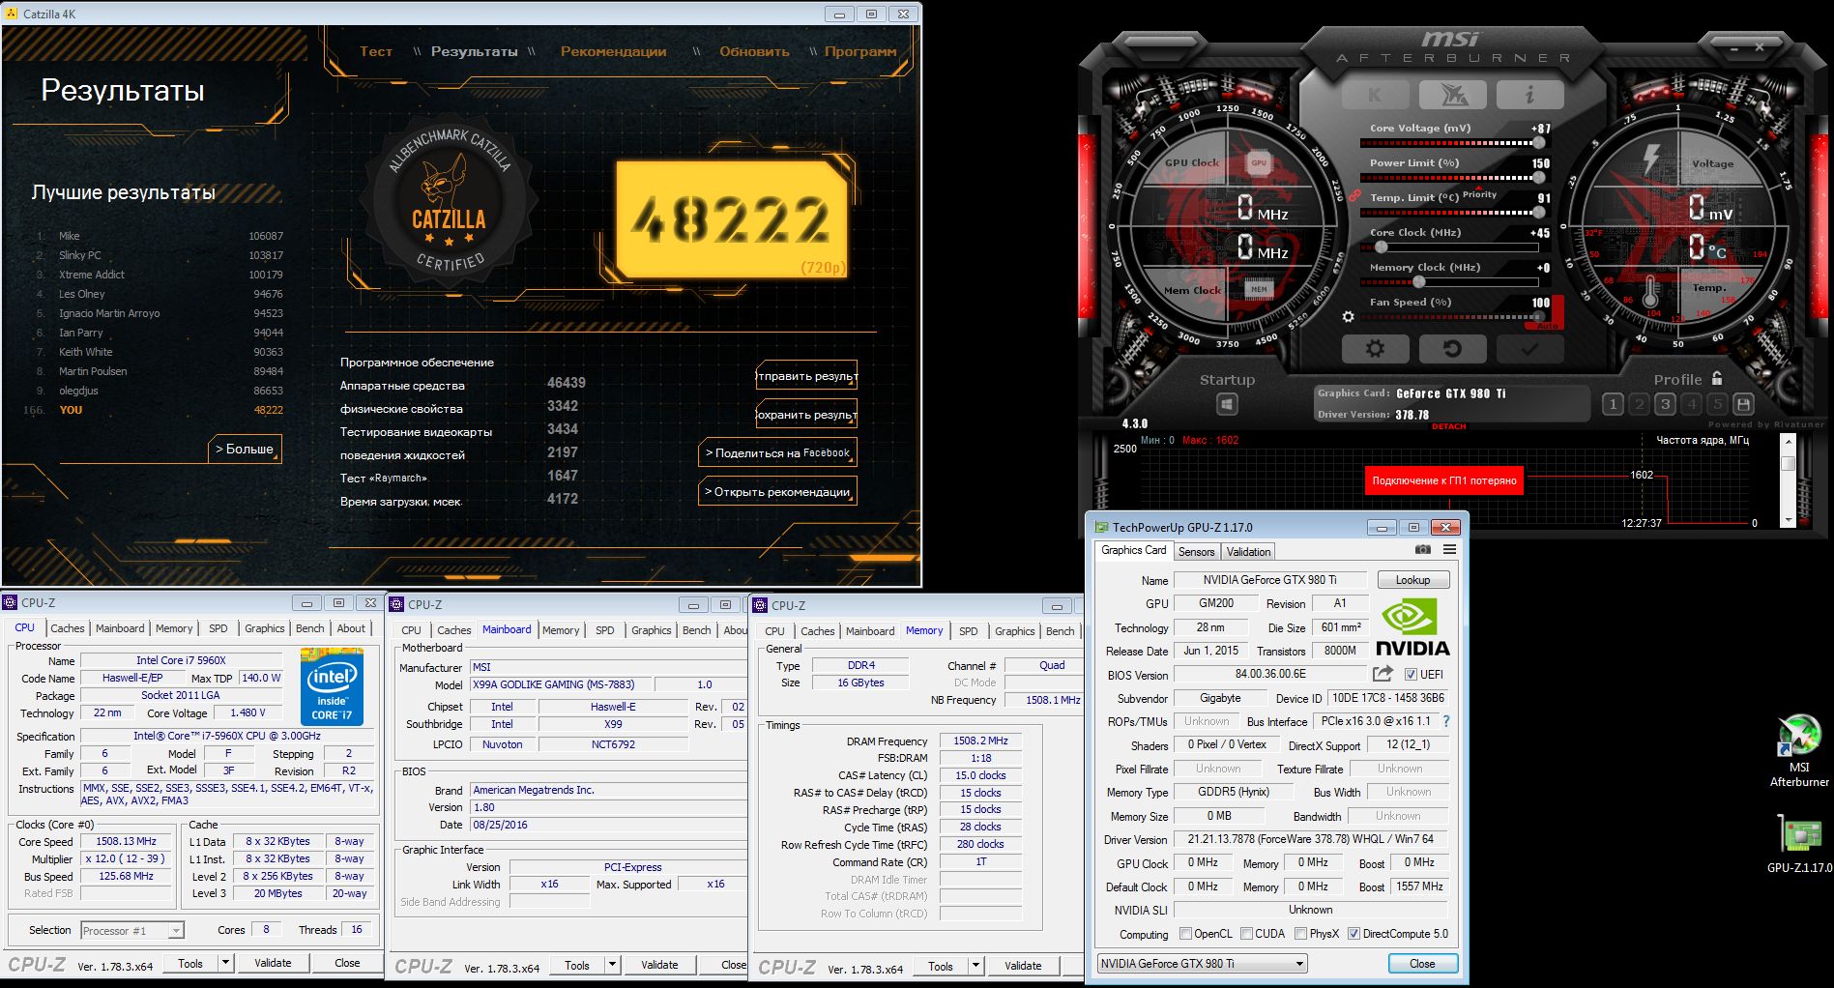
Task: Click the Открыть рекомендации button
Action: click(777, 491)
